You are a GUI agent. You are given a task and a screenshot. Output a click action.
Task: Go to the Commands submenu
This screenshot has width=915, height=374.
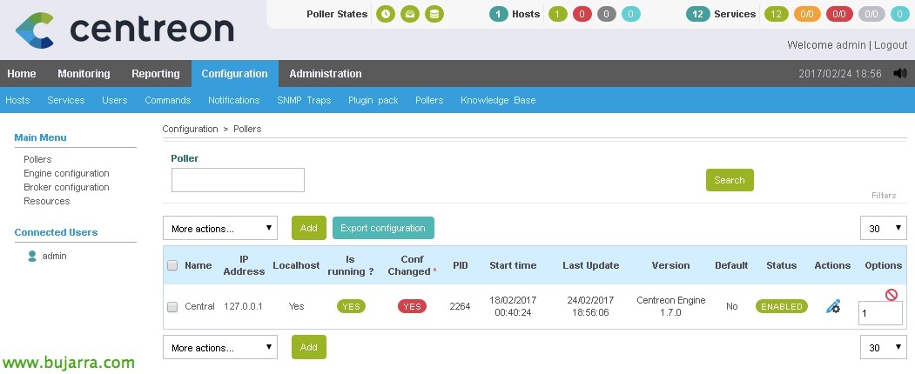pos(167,100)
